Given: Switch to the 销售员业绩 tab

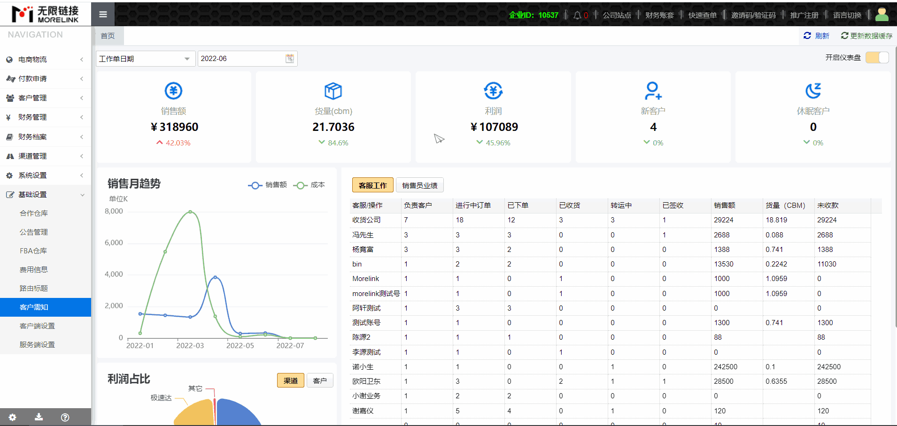Looking at the screenshot, I should pyautogui.click(x=419, y=185).
